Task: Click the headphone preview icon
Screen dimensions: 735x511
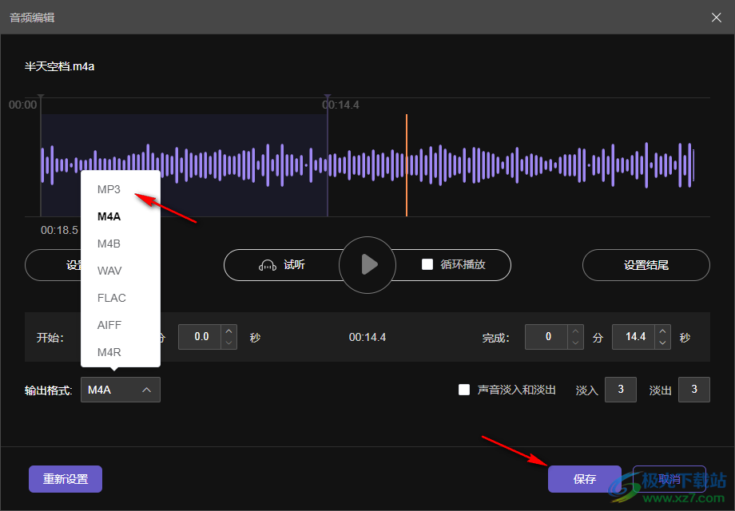Action: (x=268, y=265)
